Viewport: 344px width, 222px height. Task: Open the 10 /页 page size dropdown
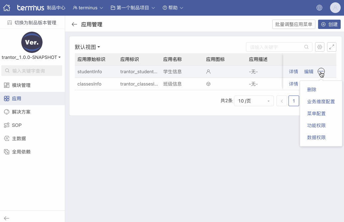(254, 101)
